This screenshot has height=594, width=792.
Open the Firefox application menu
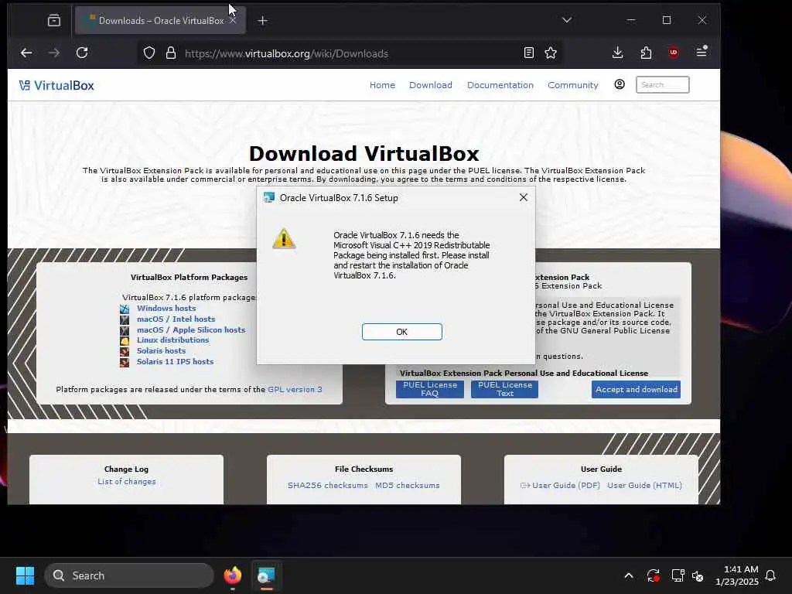pyautogui.click(x=702, y=52)
